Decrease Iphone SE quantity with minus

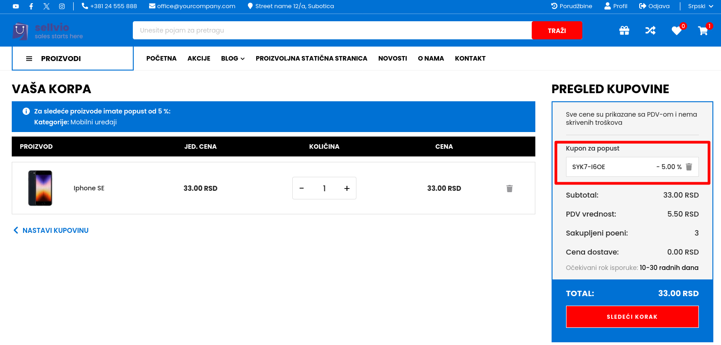pyautogui.click(x=302, y=189)
